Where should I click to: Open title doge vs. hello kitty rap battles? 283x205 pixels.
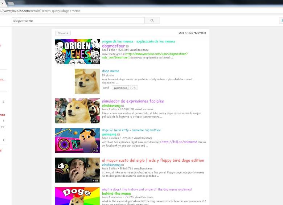131,130
